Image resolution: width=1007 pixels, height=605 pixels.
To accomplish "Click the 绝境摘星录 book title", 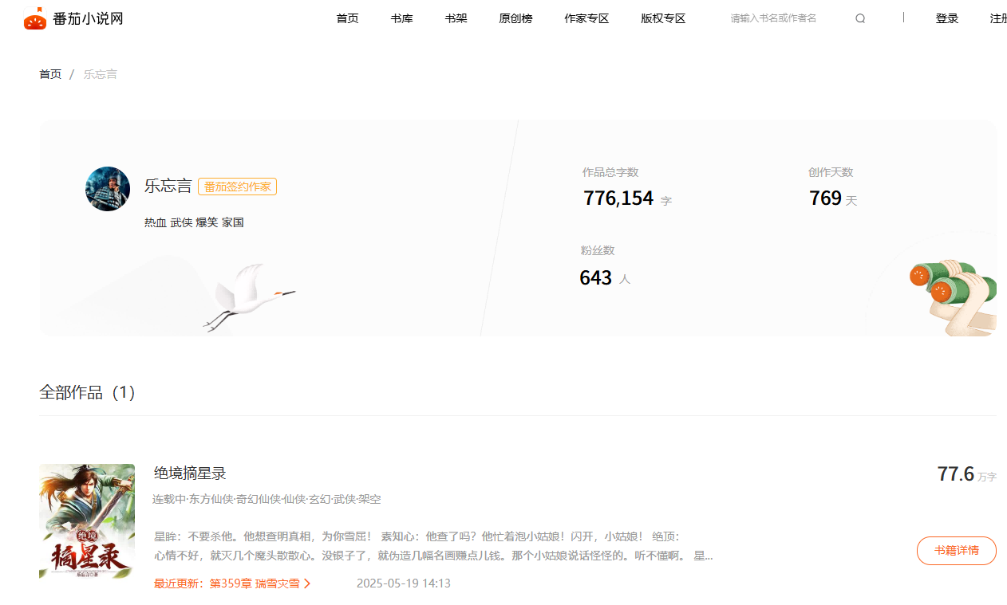I will pos(190,473).
